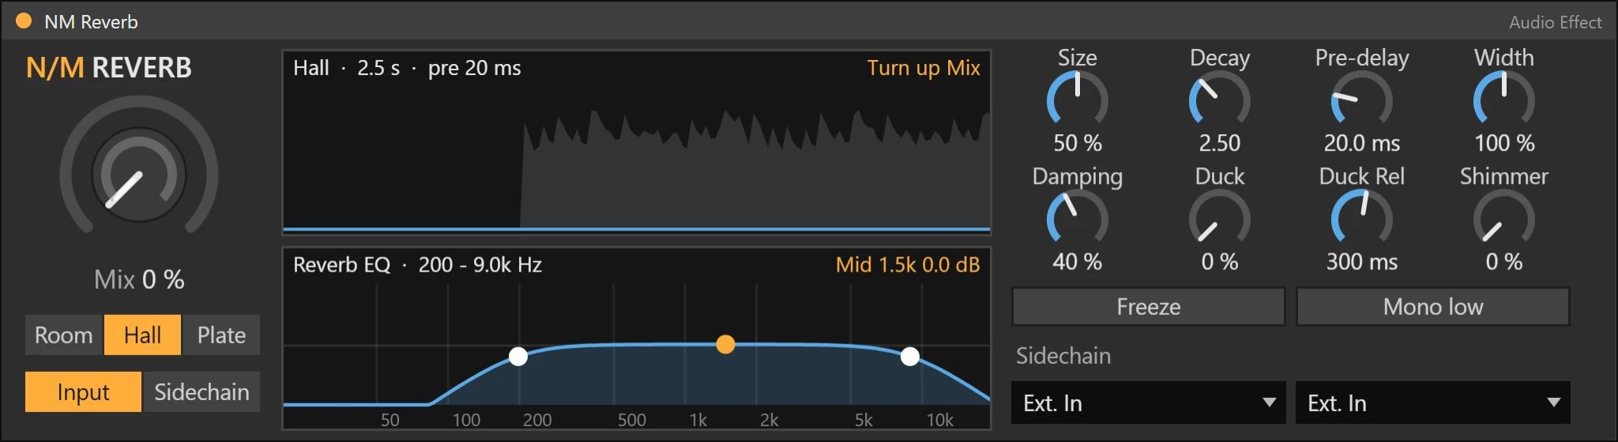Viewport: 1618px width, 442px height.
Task: Select the Room reverb type
Action: tap(64, 335)
